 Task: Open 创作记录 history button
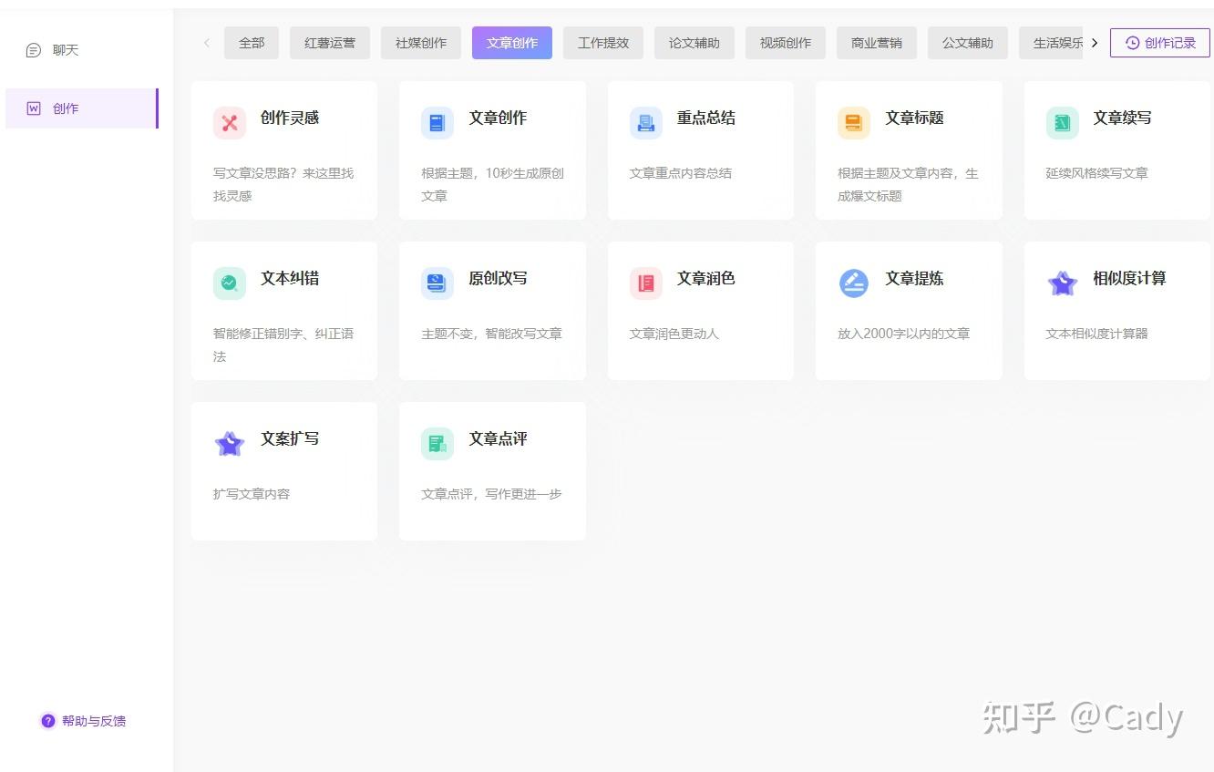(x=1160, y=43)
